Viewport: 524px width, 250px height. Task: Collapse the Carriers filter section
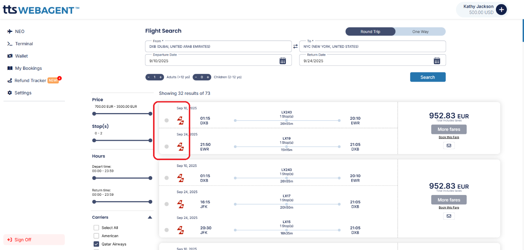click(x=150, y=217)
